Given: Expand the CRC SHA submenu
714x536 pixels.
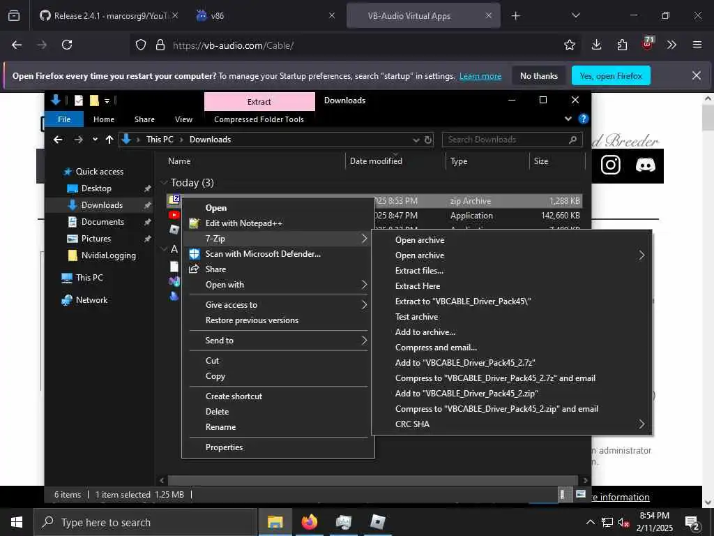Looking at the screenshot, I should pyautogui.click(x=512, y=424).
